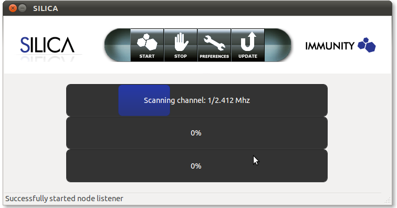Click the left rounded cap of the toolbar
This screenshot has width=397, height=208.
coord(117,45)
